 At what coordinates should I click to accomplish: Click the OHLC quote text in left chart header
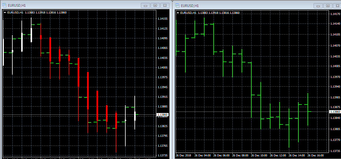click(x=46, y=13)
